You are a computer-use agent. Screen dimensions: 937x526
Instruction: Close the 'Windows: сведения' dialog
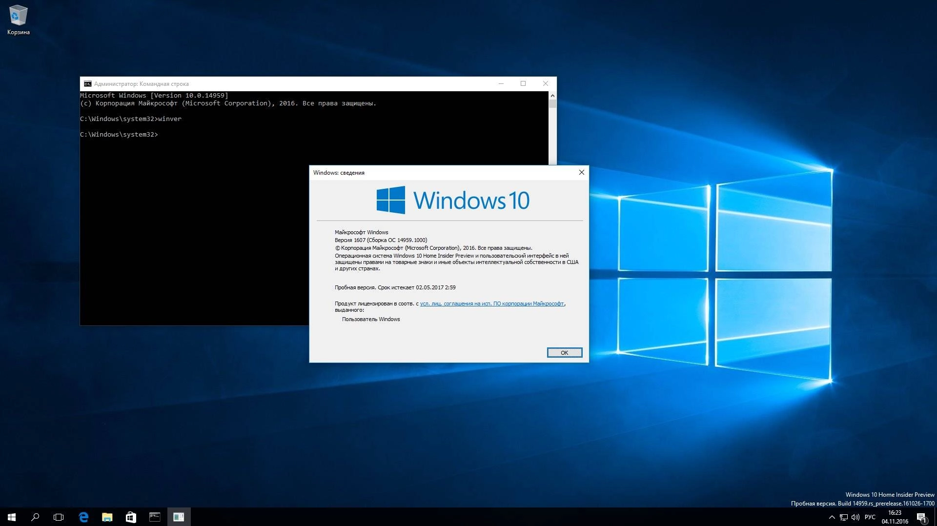click(581, 172)
